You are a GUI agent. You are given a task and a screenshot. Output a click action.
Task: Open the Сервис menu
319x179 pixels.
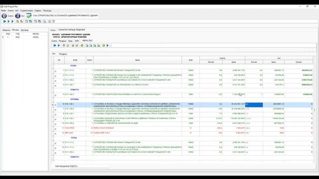38,10
